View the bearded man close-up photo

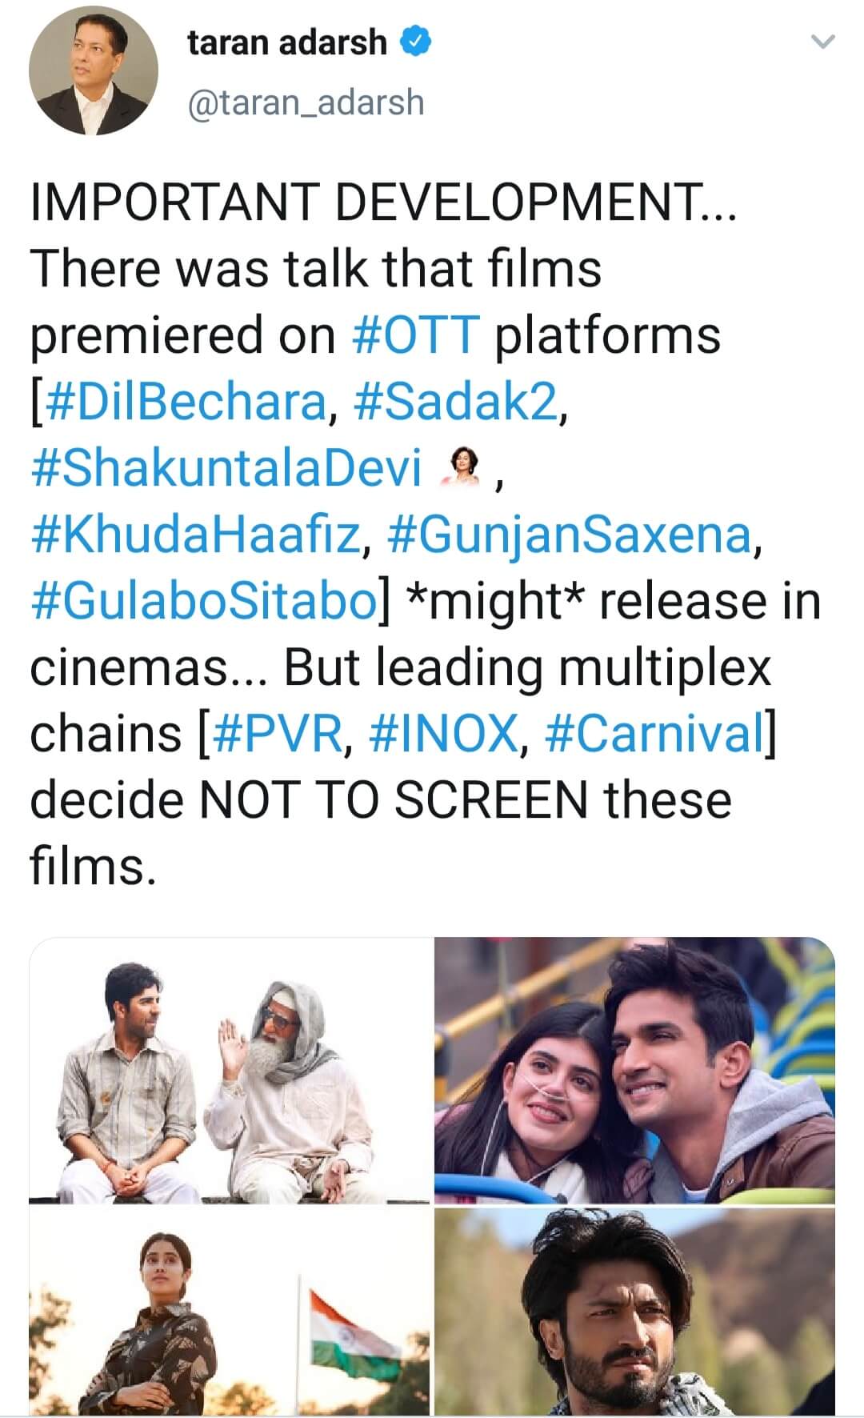(x=634, y=1312)
